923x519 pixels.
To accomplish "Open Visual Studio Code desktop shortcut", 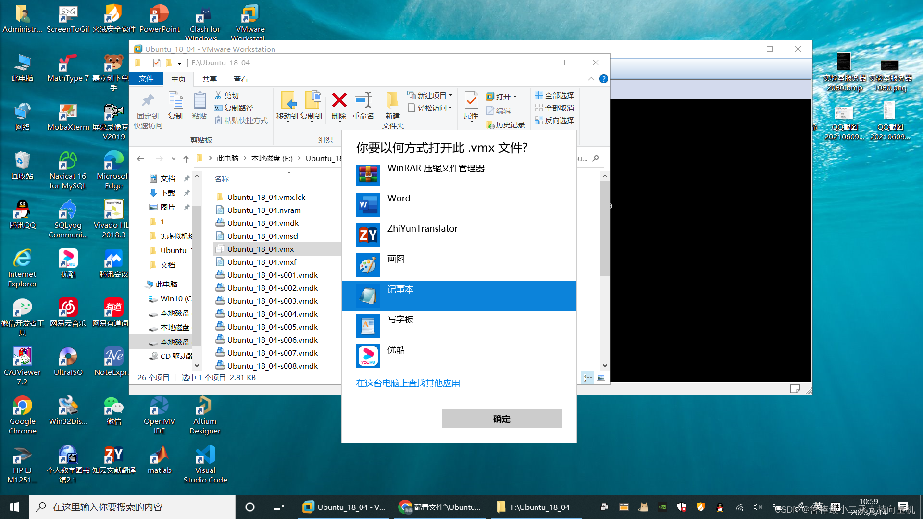I will tap(205, 464).
